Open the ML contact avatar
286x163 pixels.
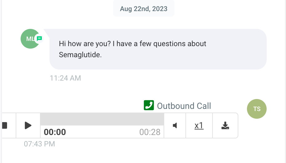tap(30, 39)
